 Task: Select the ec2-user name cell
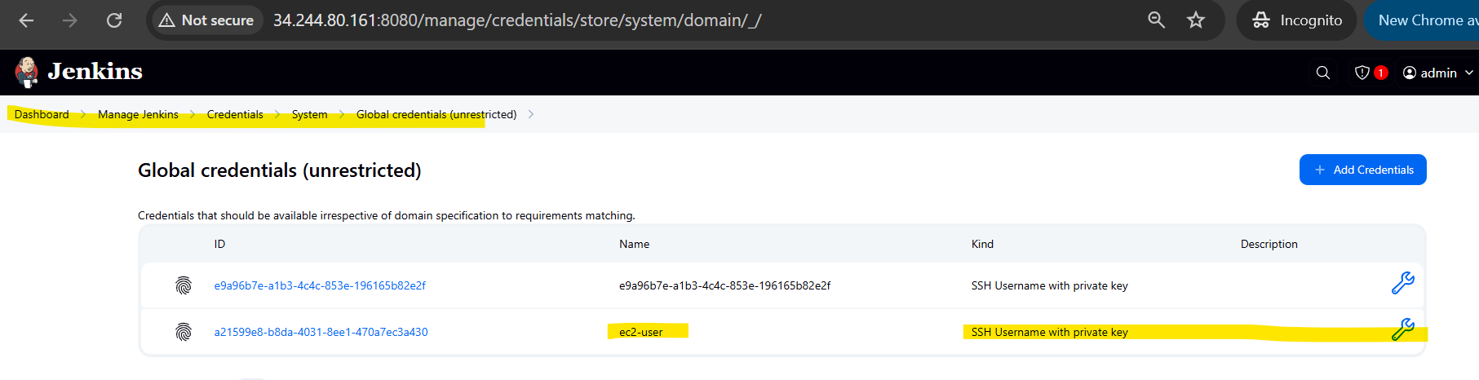[x=640, y=332]
